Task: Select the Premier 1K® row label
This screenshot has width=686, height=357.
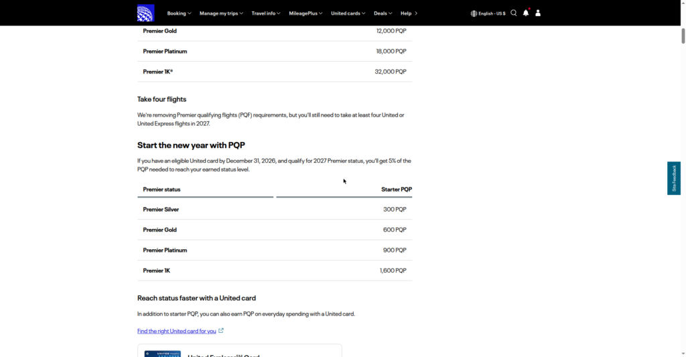Action: coord(158,71)
